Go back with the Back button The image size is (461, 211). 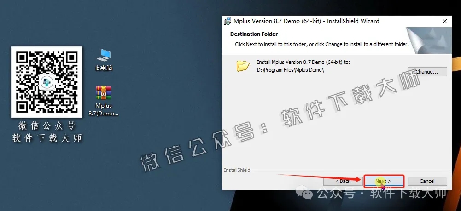[343, 181]
